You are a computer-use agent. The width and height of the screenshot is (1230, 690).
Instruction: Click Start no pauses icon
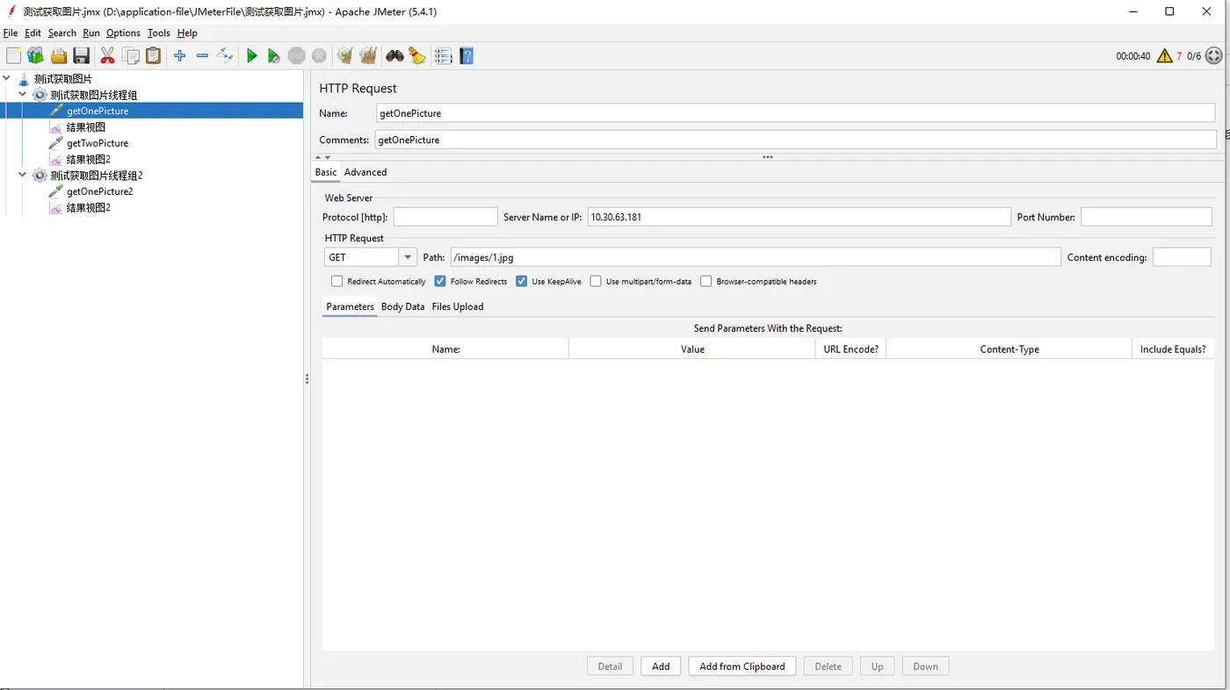pyautogui.click(x=274, y=56)
